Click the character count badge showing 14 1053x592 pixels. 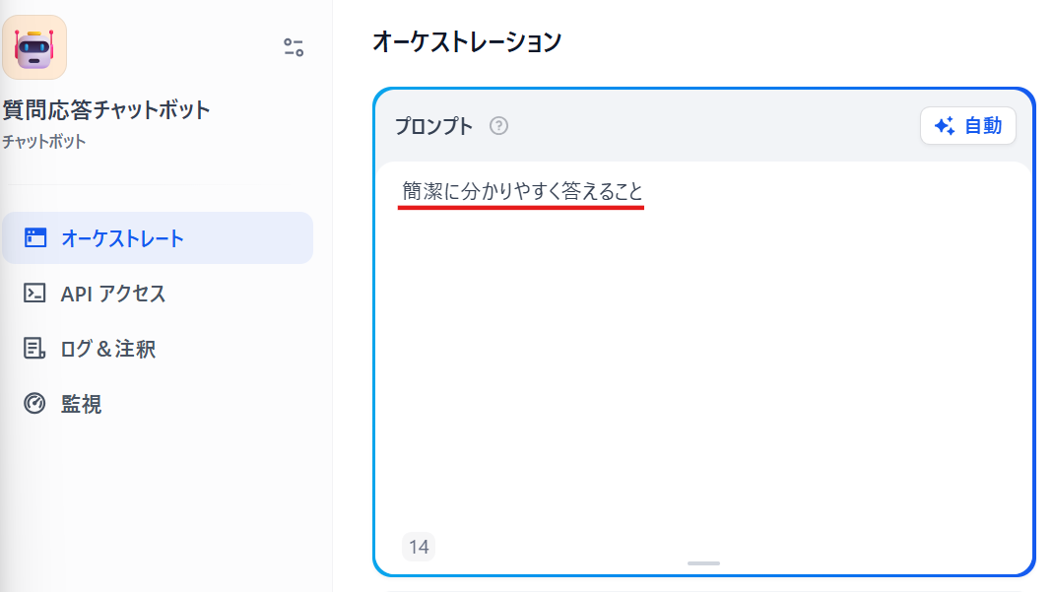click(x=419, y=547)
